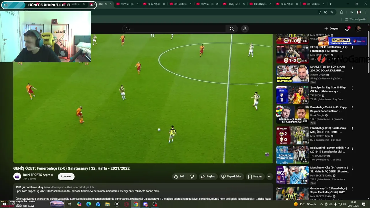Open Mail app from the taskbar
Screen dimensions: 370x208
(x=98, y=204)
